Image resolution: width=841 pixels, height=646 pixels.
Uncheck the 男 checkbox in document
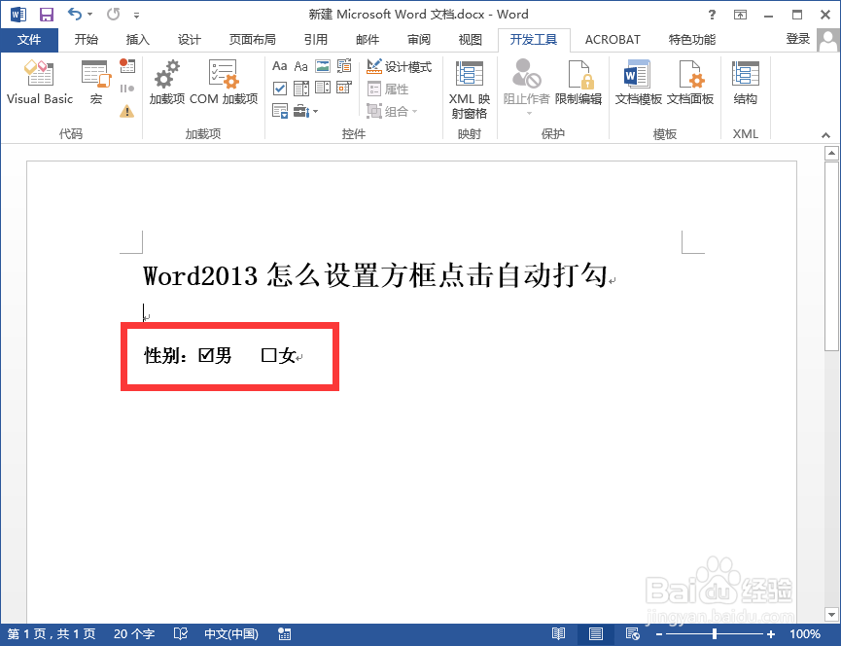pos(206,355)
